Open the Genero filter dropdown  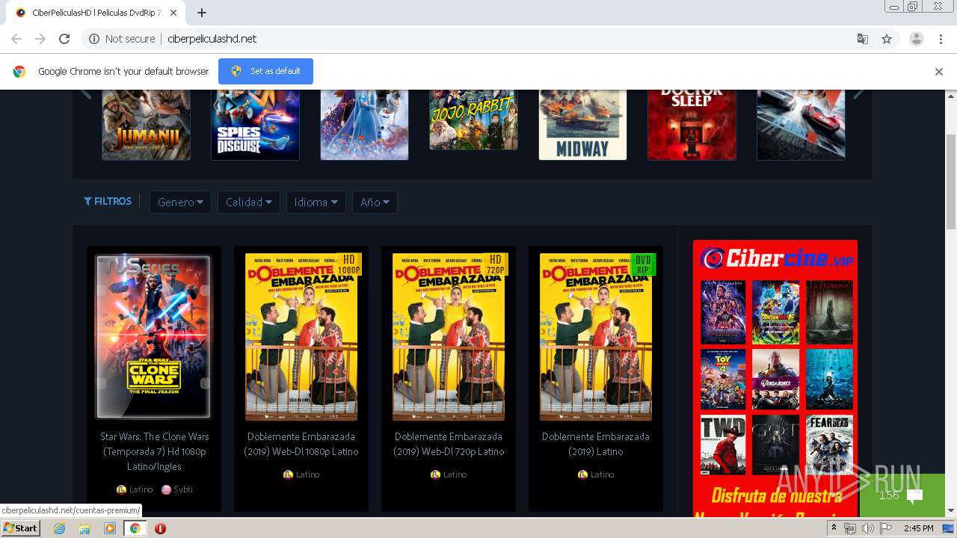[180, 202]
